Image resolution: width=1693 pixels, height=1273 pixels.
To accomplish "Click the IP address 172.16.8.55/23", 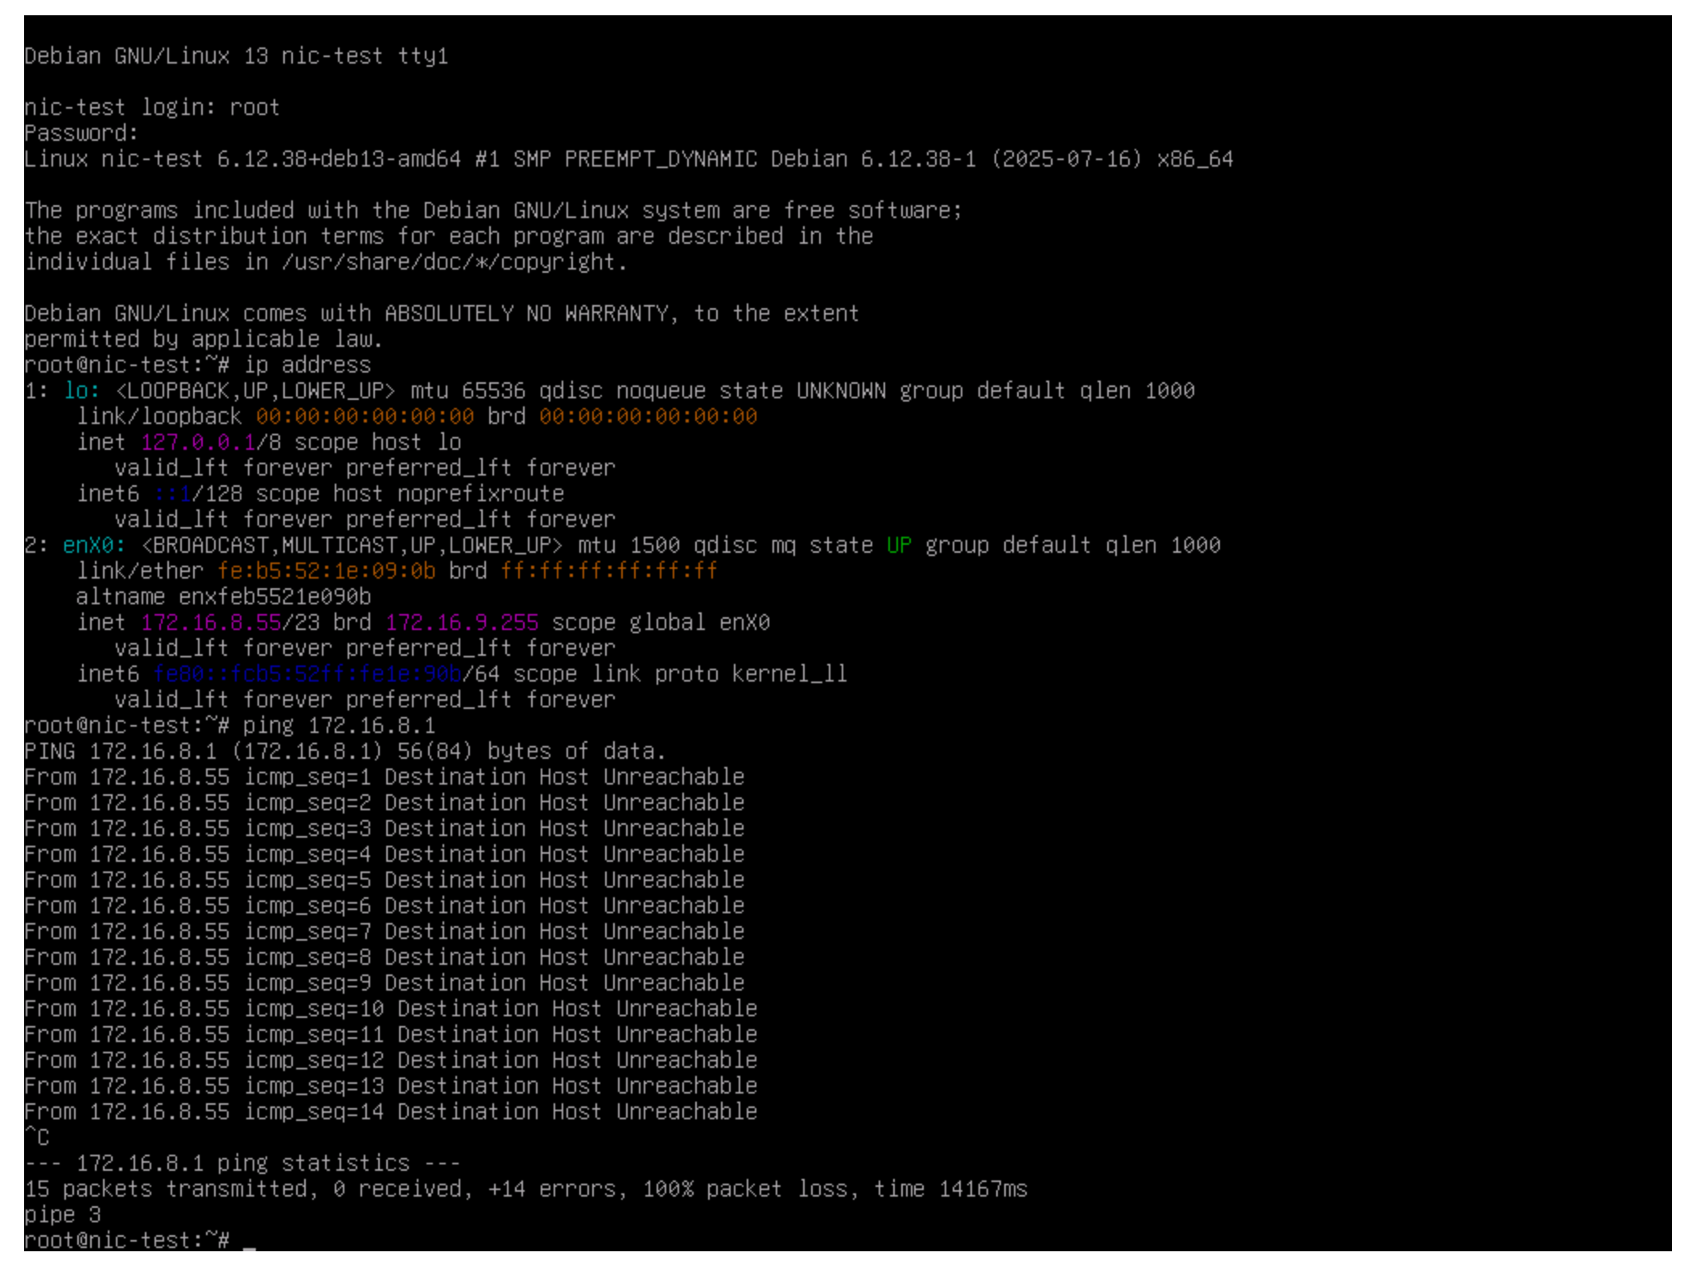I will coord(229,623).
